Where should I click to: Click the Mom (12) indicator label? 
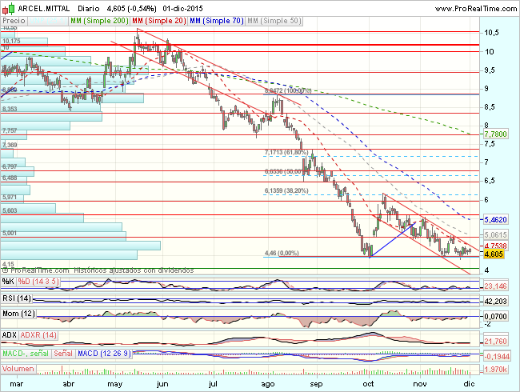click(18, 314)
